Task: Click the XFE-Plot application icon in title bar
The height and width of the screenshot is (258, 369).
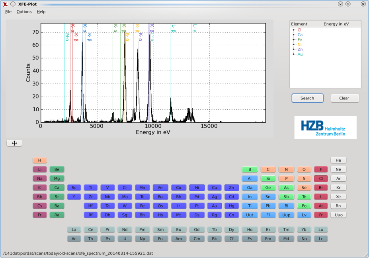Action: [5, 4]
